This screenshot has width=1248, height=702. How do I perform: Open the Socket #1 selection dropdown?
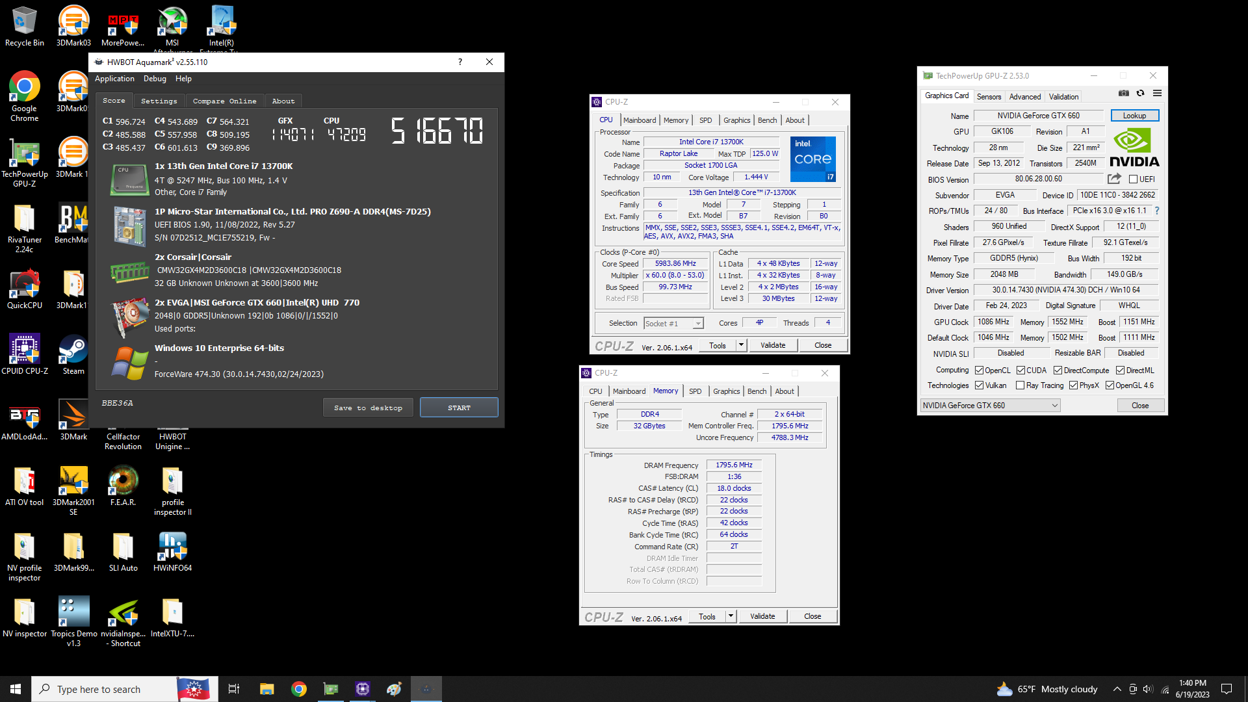point(673,323)
